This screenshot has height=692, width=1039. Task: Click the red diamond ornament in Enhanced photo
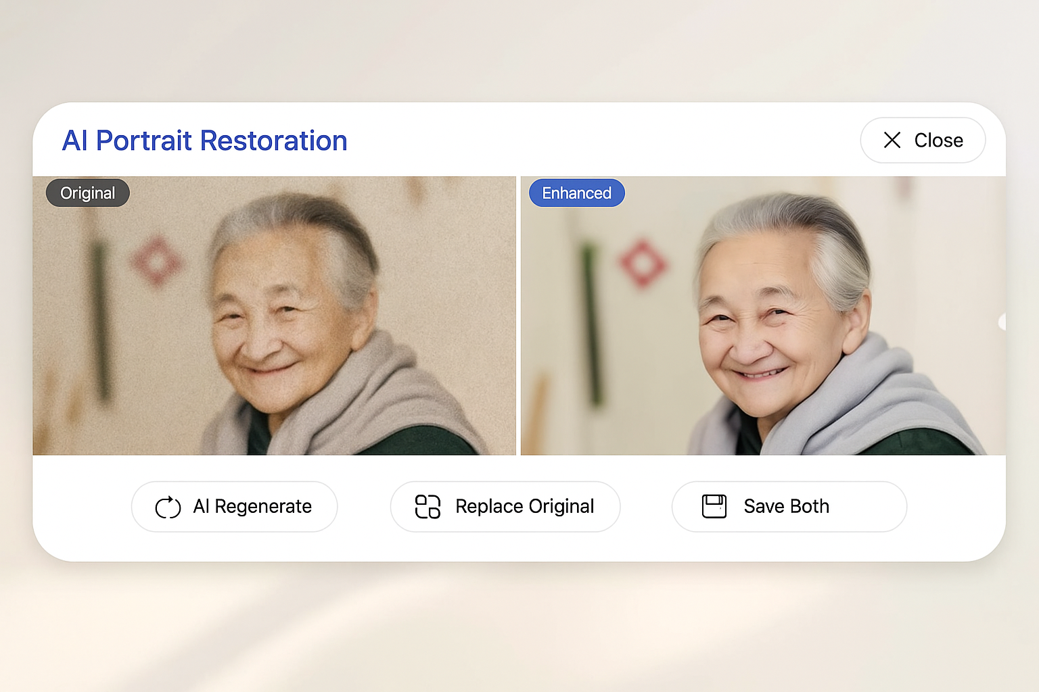[642, 262]
